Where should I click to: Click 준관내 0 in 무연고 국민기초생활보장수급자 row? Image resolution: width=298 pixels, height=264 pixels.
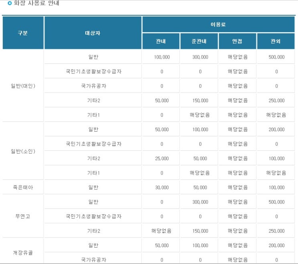coord(200,217)
